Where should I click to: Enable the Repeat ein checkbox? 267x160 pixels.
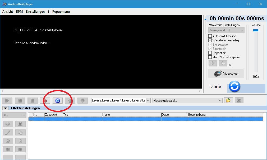click(210, 53)
